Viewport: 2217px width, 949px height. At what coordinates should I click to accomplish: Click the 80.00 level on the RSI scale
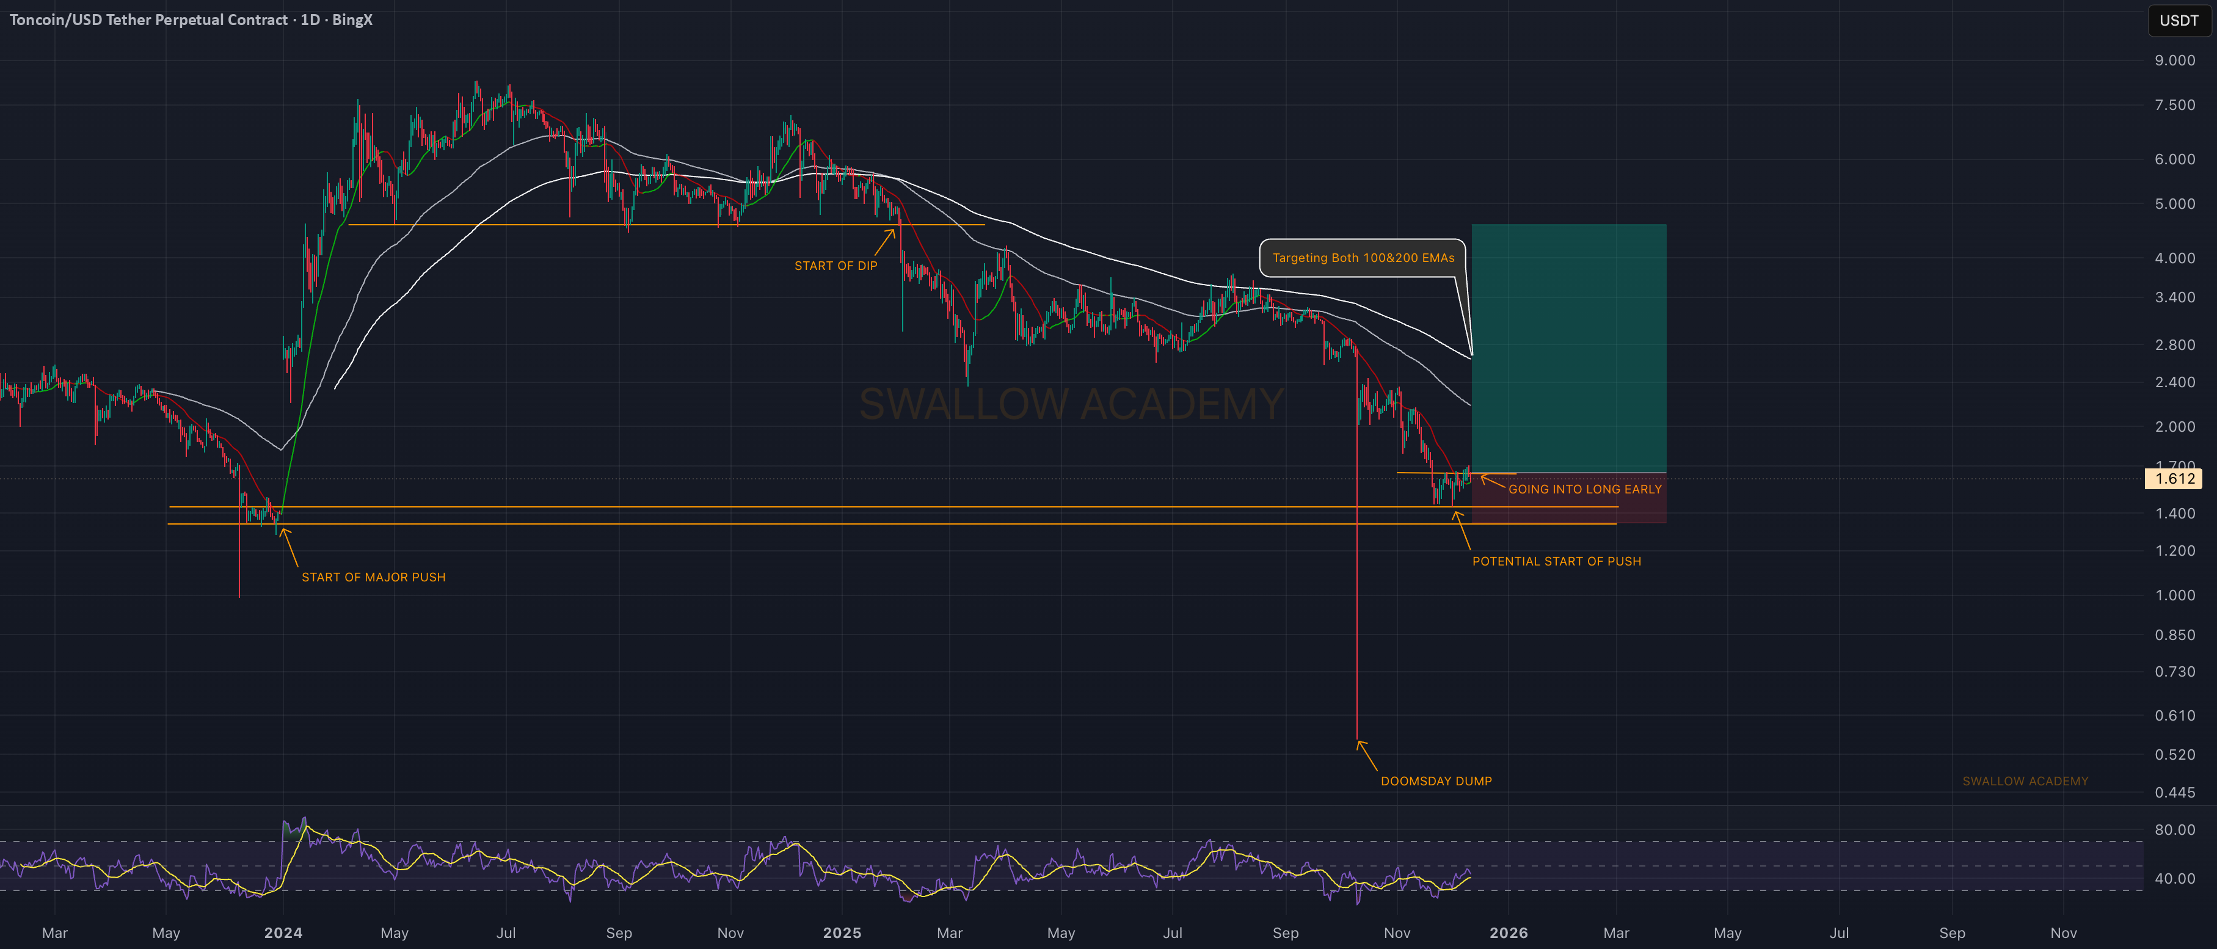(x=2174, y=831)
